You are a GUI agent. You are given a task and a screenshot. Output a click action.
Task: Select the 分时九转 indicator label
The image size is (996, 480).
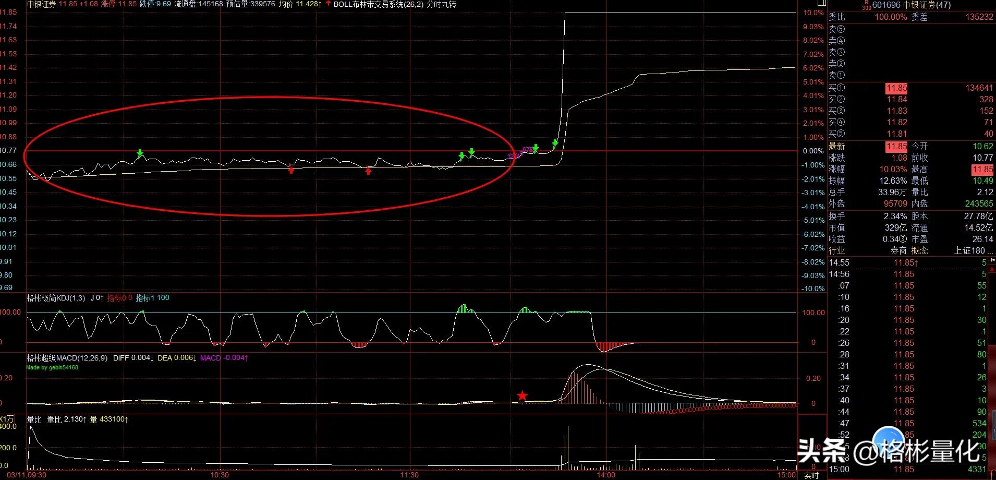pos(441,4)
